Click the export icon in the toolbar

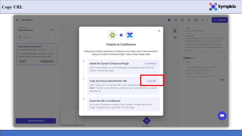point(196,20)
